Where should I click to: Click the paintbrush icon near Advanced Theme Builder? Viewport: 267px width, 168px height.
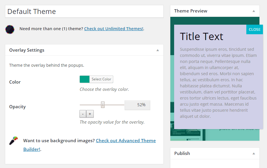(13, 140)
